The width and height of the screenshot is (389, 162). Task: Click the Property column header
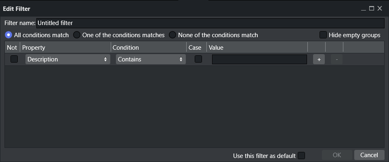pyautogui.click(x=65, y=48)
